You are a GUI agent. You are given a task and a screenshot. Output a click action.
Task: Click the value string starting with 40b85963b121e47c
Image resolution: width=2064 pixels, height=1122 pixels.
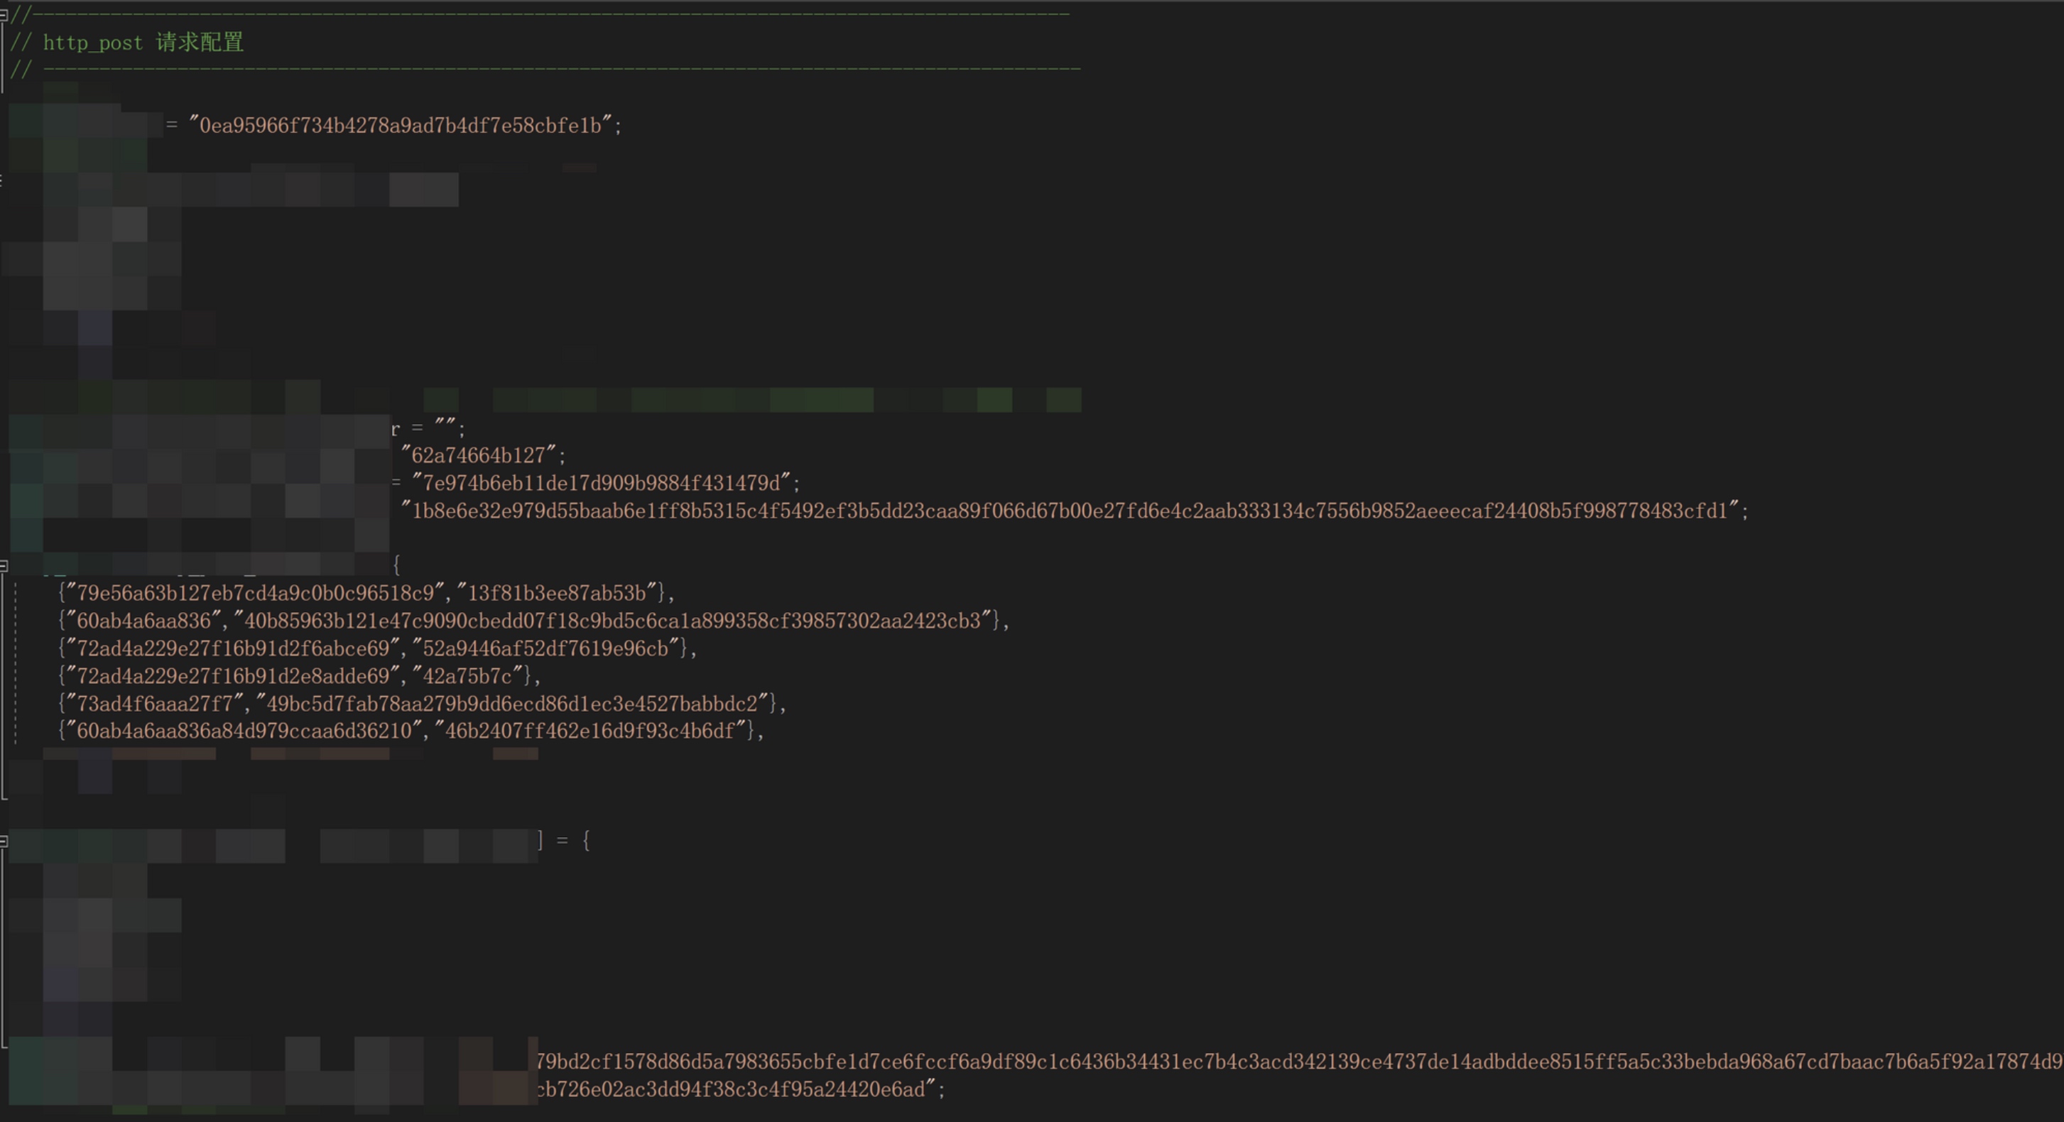613,621
